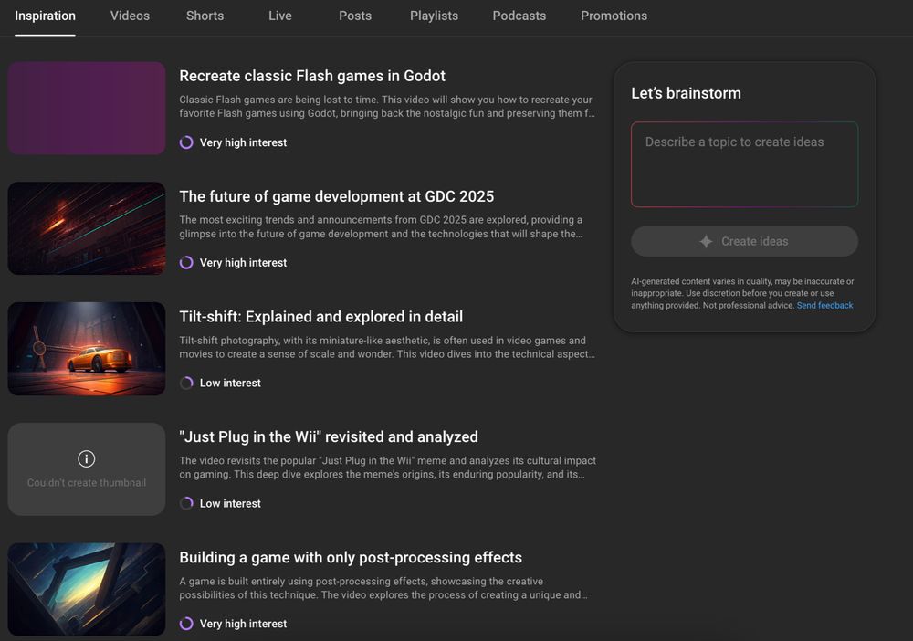Image resolution: width=913 pixels, height=641 pixels.
Task: Click the low interest ring icon for Wii idea
Action: (x=186, y=504)
